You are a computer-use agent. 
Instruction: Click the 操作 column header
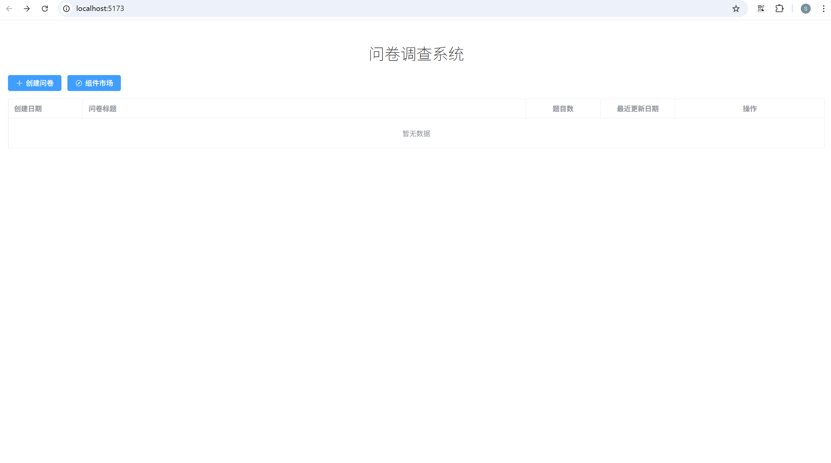click(749, 109)
